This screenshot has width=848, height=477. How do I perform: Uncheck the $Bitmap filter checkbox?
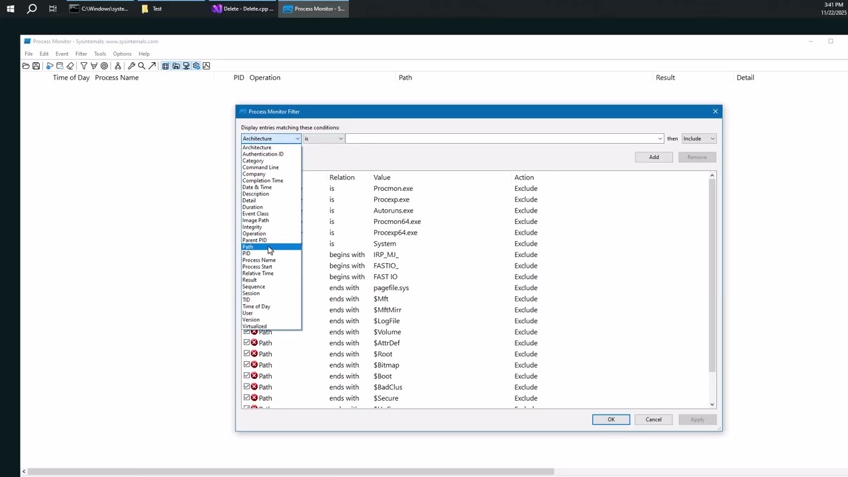(246, 365)
